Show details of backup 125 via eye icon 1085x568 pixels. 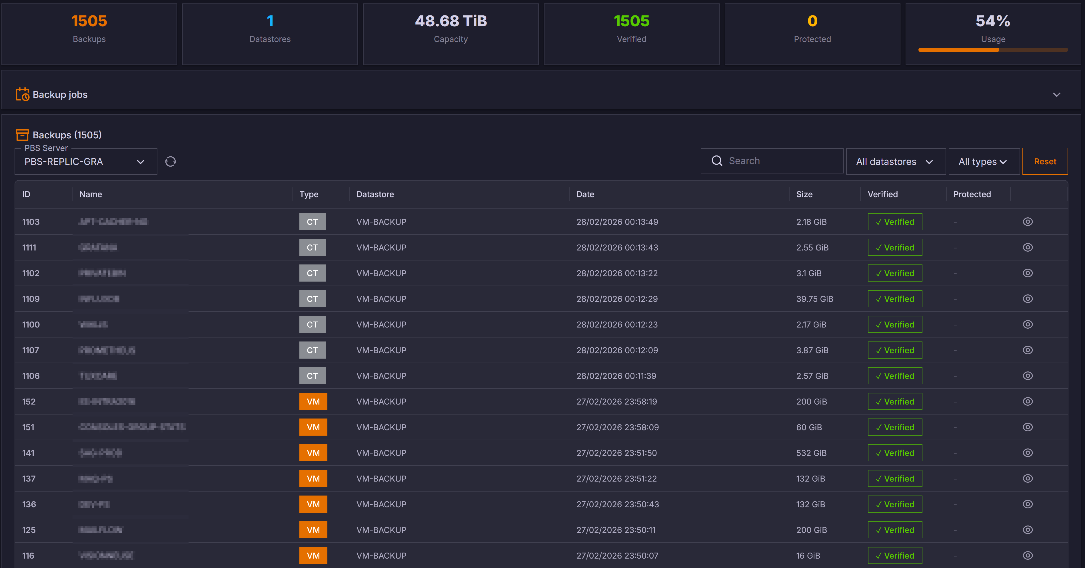1027,530
